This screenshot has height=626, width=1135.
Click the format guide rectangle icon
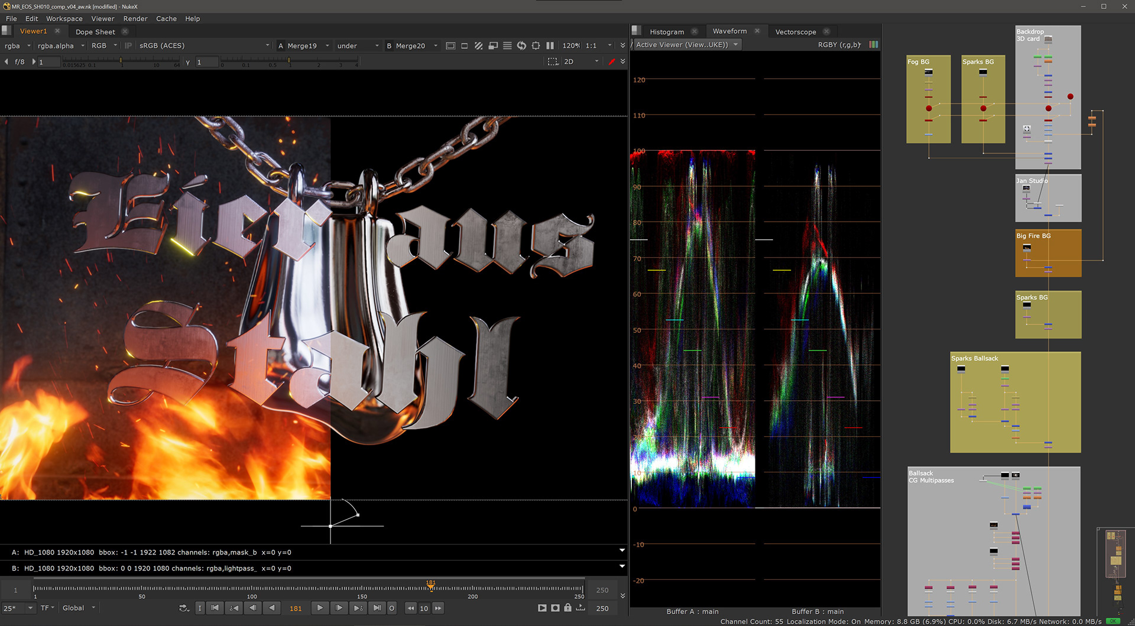pyautogui.click(x=450, y=46)
